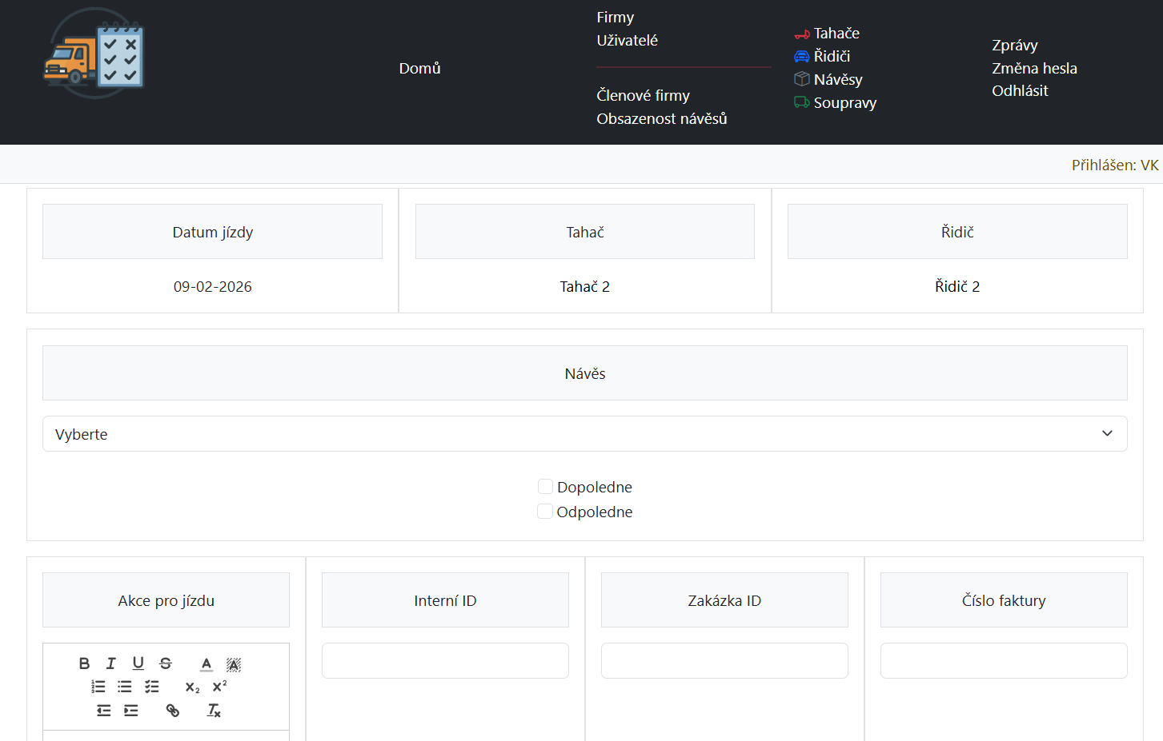Open Obsazenost návěsů page

pos(661,119)
